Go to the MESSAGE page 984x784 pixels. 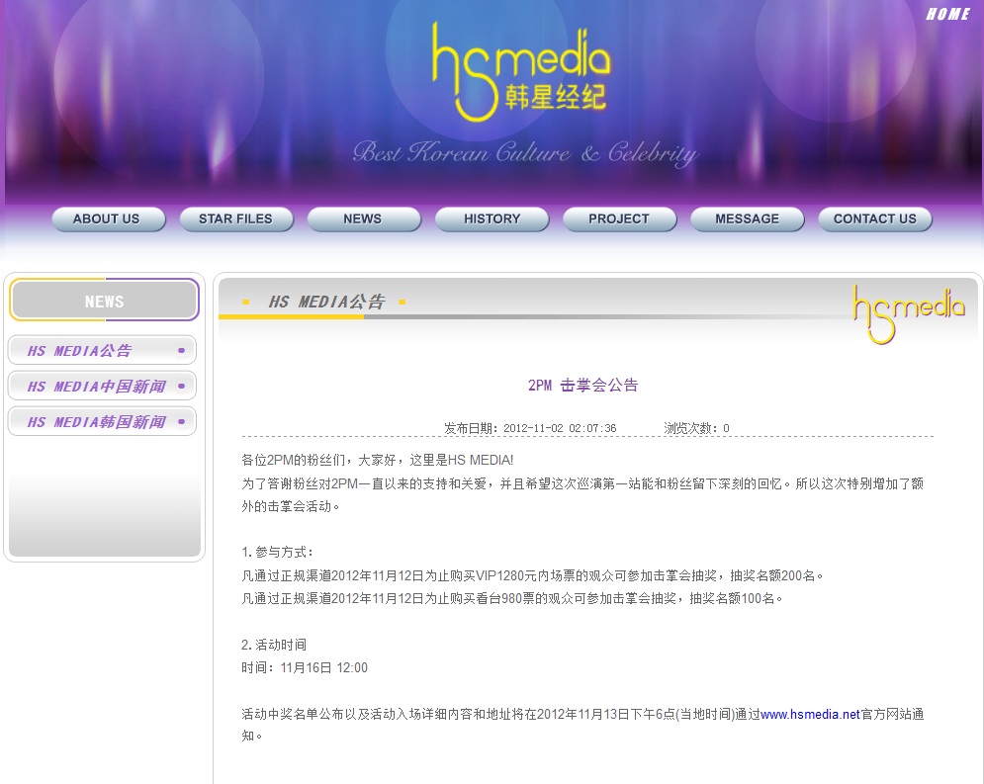point(747,218)
